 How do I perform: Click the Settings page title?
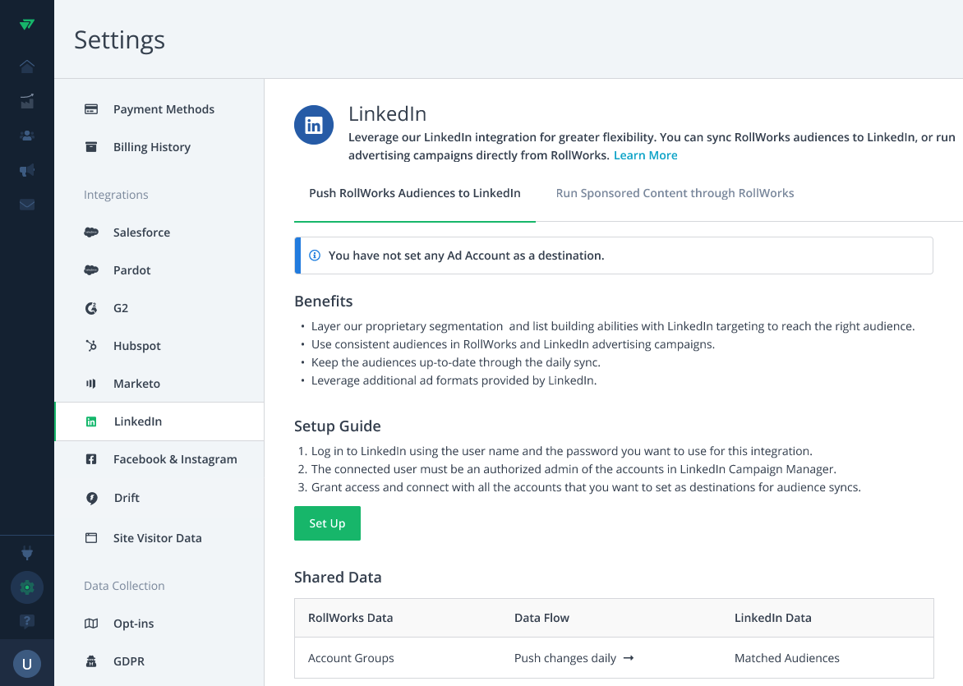click(120, 40)
